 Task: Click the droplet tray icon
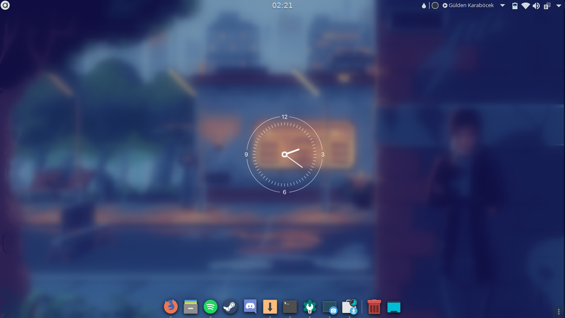[x=424, y=6]
